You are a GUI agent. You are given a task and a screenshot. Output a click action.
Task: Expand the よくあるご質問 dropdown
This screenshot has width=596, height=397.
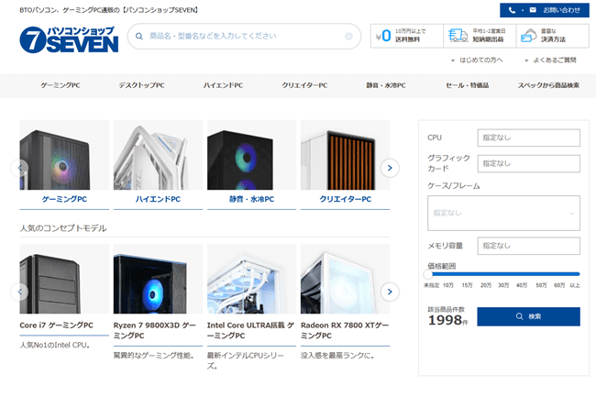pyautogui.click(x=550, y=61)
